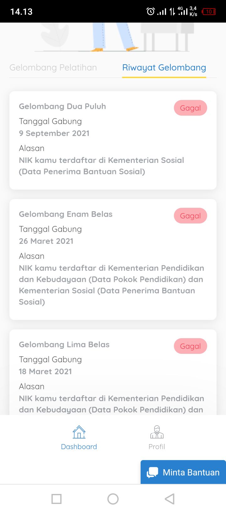
Task: Tap the red battery indicator icon
Action: click(209, 12)
